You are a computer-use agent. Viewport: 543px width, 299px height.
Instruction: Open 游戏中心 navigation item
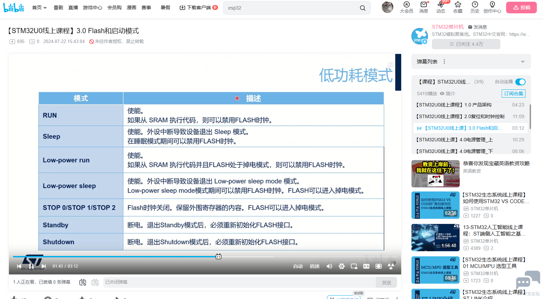93,8
